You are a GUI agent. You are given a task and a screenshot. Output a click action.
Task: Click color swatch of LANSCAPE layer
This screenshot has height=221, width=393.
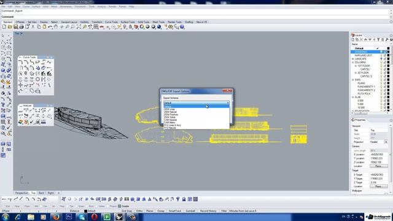388,59
